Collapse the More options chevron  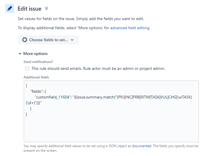(20, 54)
